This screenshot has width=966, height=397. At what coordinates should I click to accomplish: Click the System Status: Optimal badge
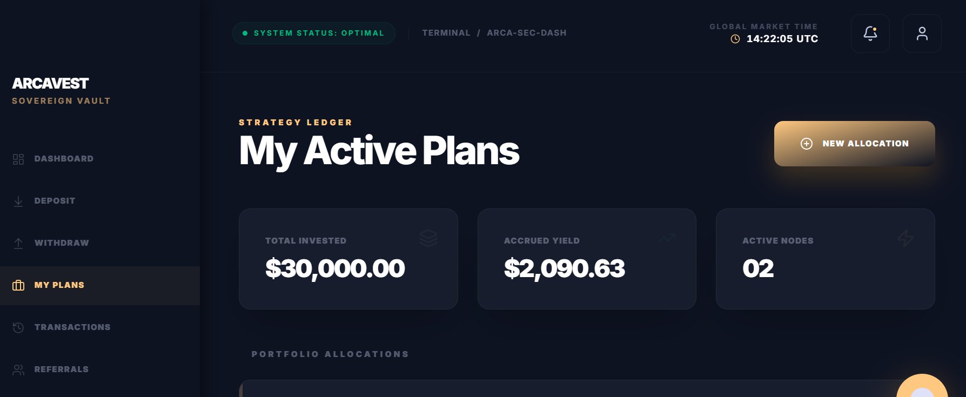(314, 33)
